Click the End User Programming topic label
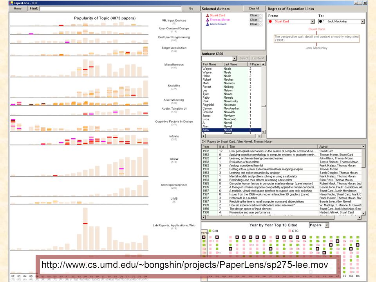The image size is (376, 282). click(174, 37)
